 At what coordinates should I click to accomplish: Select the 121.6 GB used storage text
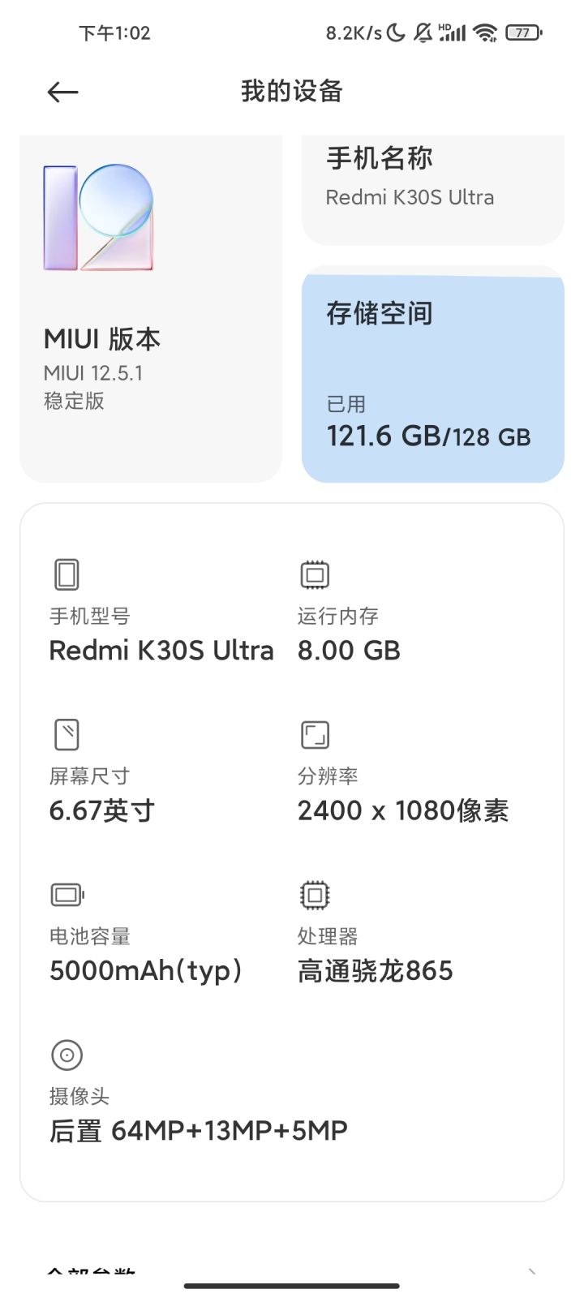(384, 436)
